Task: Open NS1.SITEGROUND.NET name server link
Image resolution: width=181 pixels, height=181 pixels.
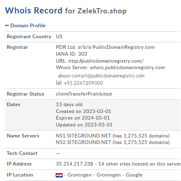Action: click(83, 136)
